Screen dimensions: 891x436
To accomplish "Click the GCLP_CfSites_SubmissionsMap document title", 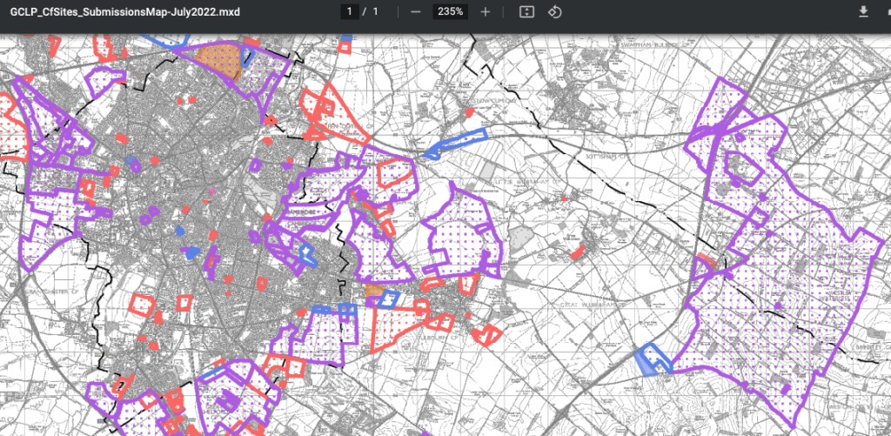I will click(124, 12).
